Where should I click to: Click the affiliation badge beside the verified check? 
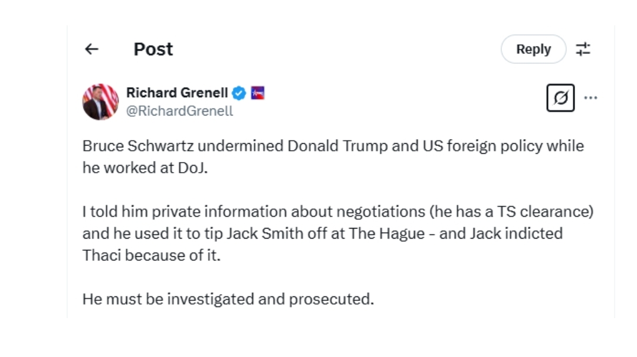click(x=258, y=93)
